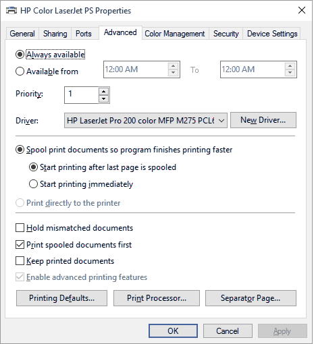The image size is (314, 344).
Task: Open the Device Settings tab
Action: [272, 34]
